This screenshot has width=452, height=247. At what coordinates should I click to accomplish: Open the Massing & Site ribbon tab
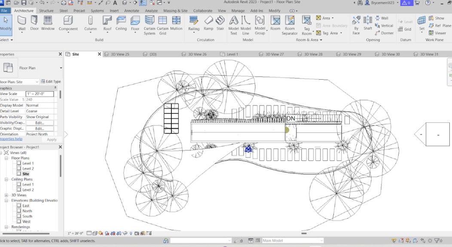pos(175,11)
